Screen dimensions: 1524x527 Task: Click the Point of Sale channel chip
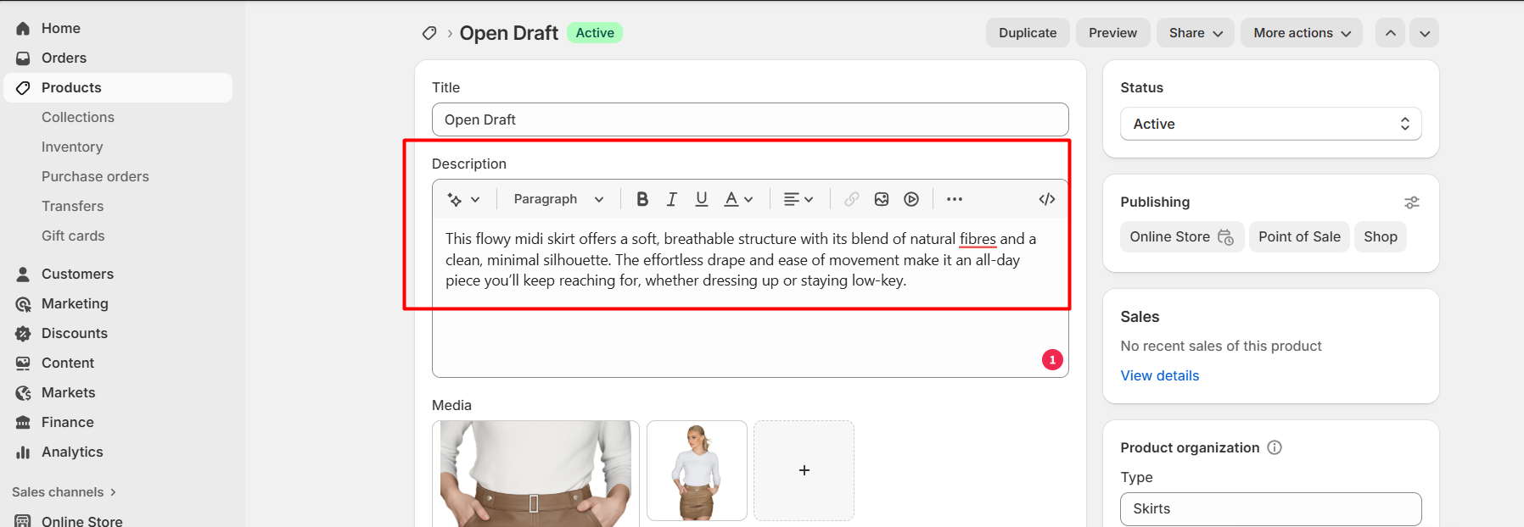pos(1299,237)
